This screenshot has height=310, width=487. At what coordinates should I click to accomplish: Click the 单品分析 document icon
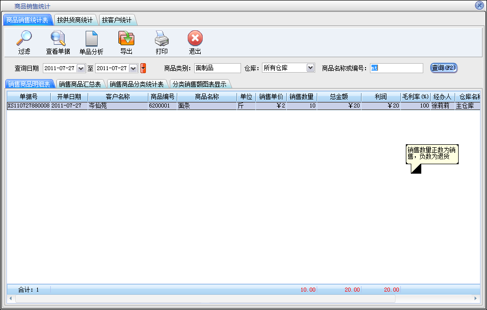point(92,39)
